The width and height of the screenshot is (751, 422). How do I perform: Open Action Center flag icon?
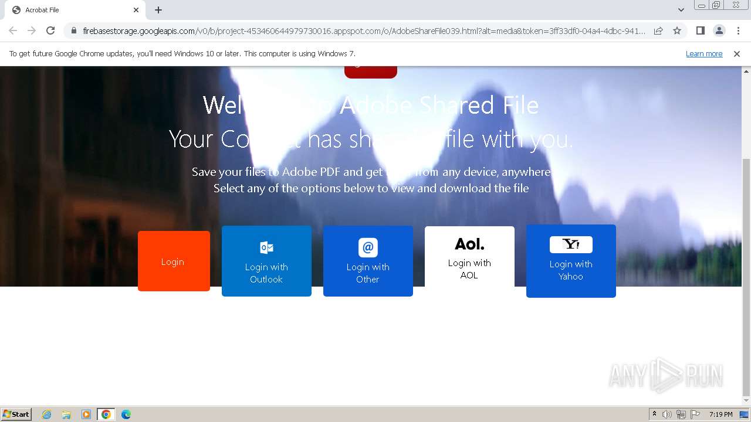tap(695, 414)
